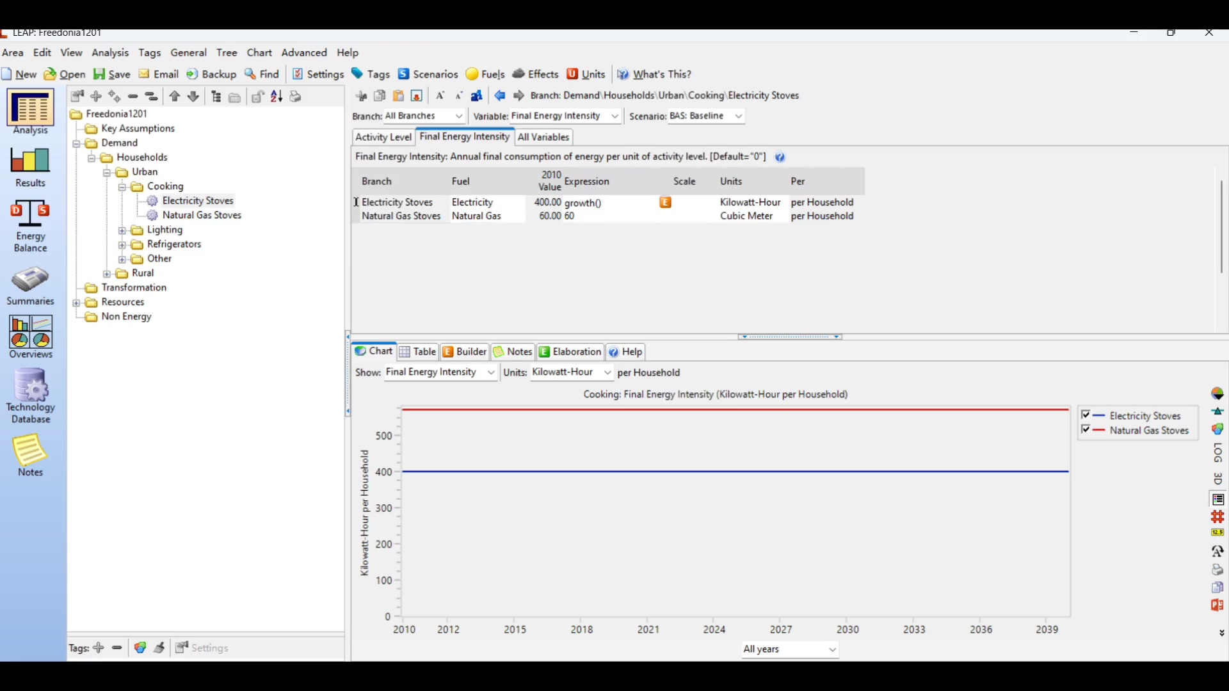The width and height of the screenshot is (1229, 691).
Task: Open the Energy Balance view
Action: coord(30,226)
